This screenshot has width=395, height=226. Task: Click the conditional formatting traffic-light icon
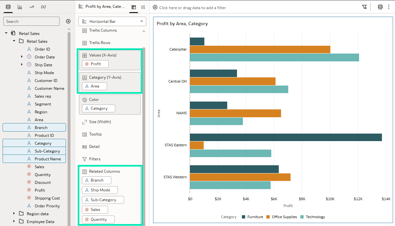pyautogui.click(x=380, y=7)
